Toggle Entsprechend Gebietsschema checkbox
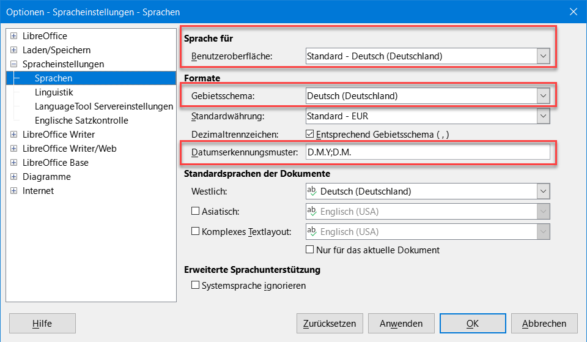Viewport: 587px width, 342px height. 309,134
